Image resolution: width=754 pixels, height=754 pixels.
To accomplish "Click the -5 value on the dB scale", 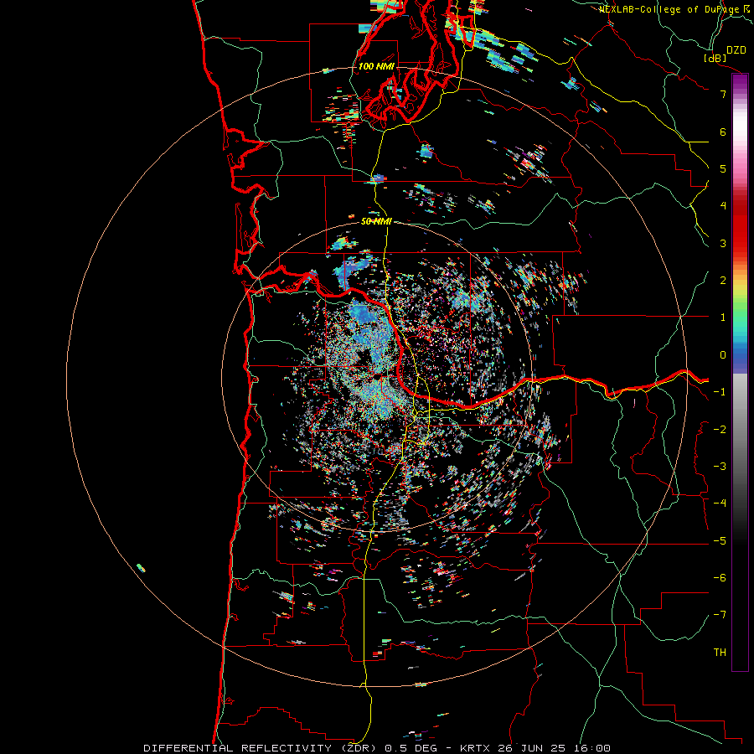I will point(720,541).
